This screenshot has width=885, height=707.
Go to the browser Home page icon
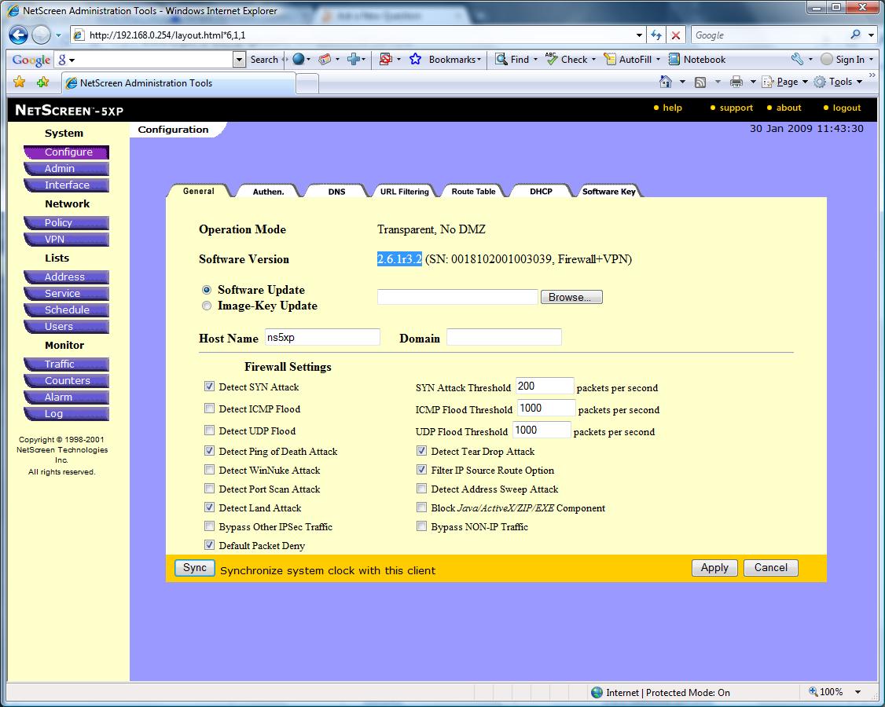coord(667,81)
